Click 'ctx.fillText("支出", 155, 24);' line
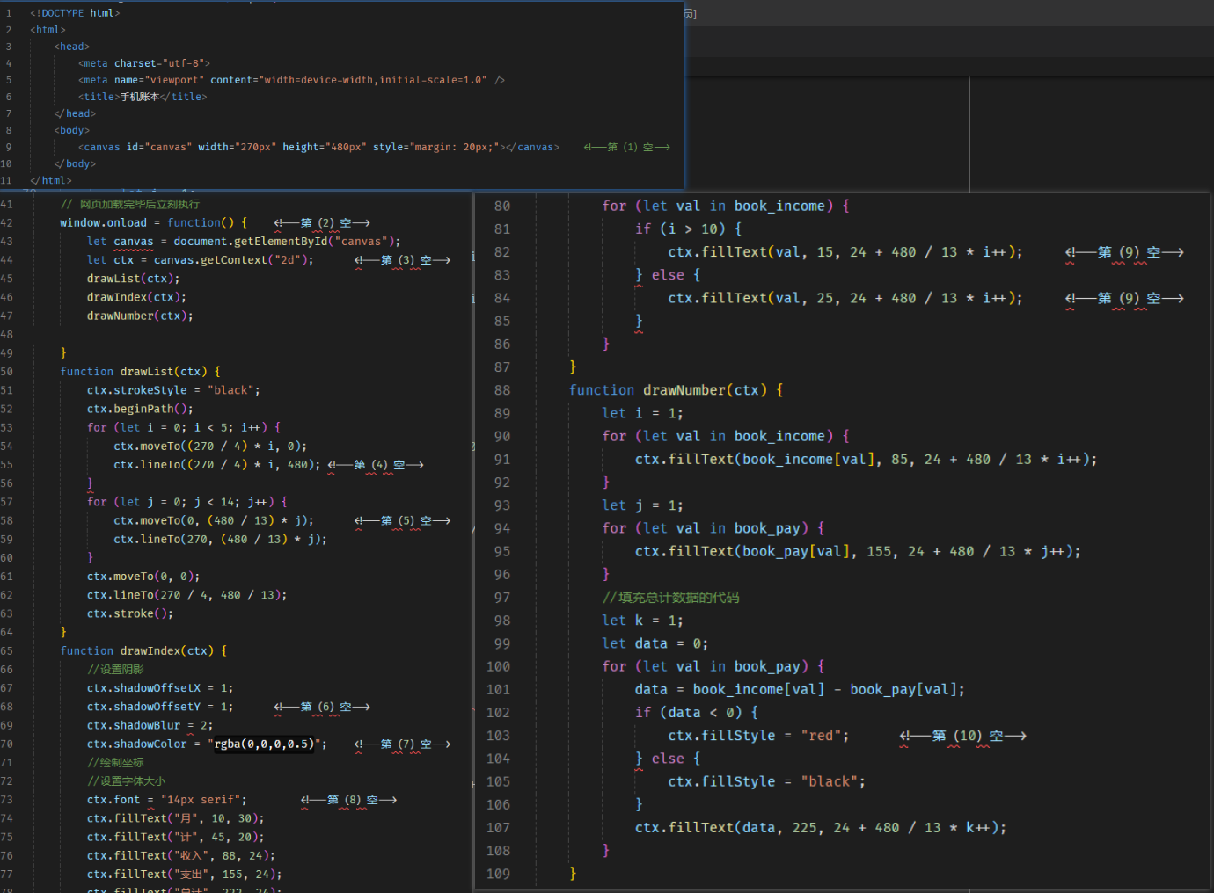1214x893 pixels. (185, 874)
